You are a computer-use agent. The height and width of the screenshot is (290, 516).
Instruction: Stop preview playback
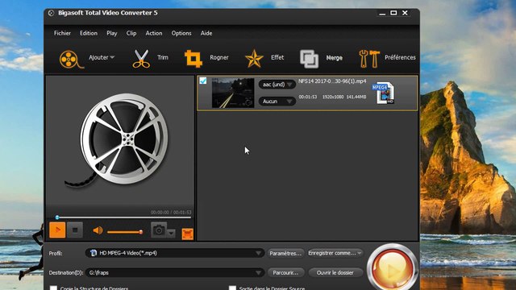[x=75, y=230]
